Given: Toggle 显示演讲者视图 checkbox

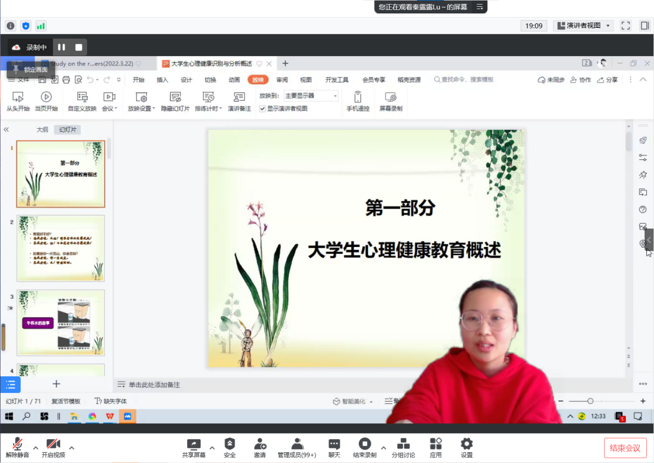Looking at the screenshot, I should pos(262,109).
